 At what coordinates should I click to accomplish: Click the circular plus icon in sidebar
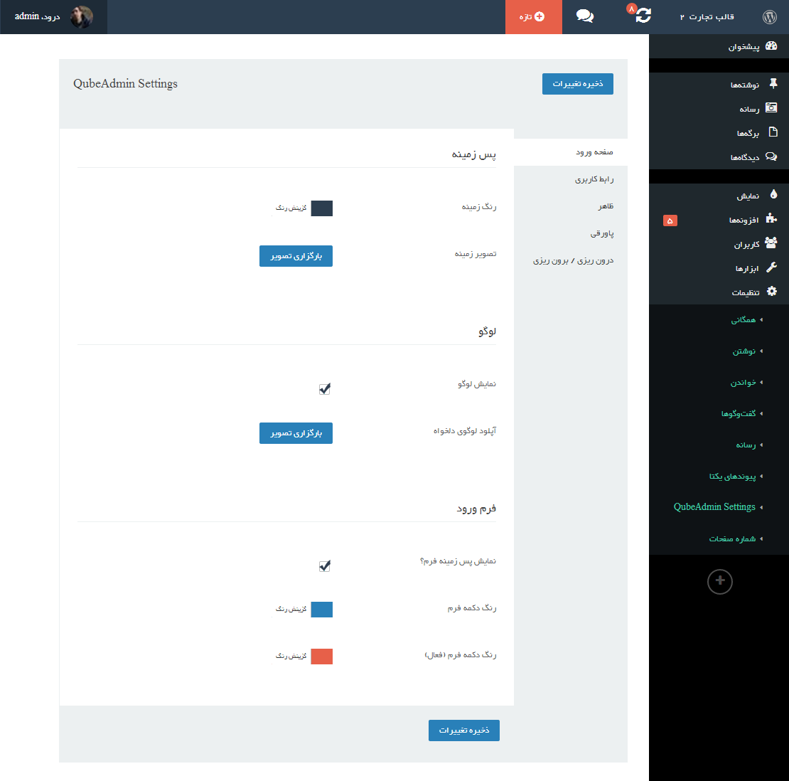(719, 582)
